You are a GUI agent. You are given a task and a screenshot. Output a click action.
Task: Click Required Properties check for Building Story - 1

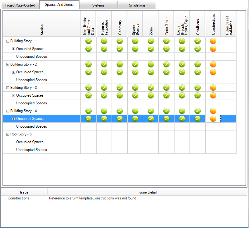[x=104, y=41]
